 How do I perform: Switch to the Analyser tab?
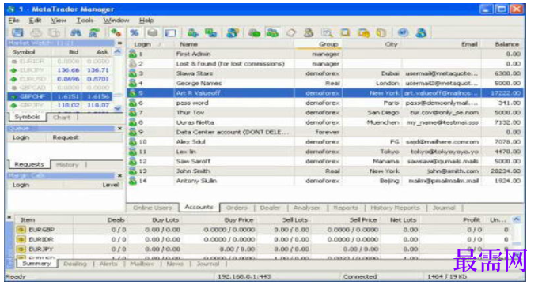point(306,208)
